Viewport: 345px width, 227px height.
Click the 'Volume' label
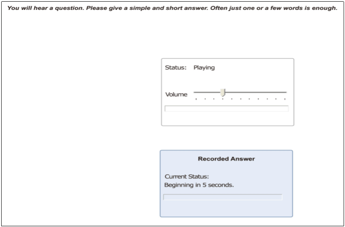[x=176, y=94]
